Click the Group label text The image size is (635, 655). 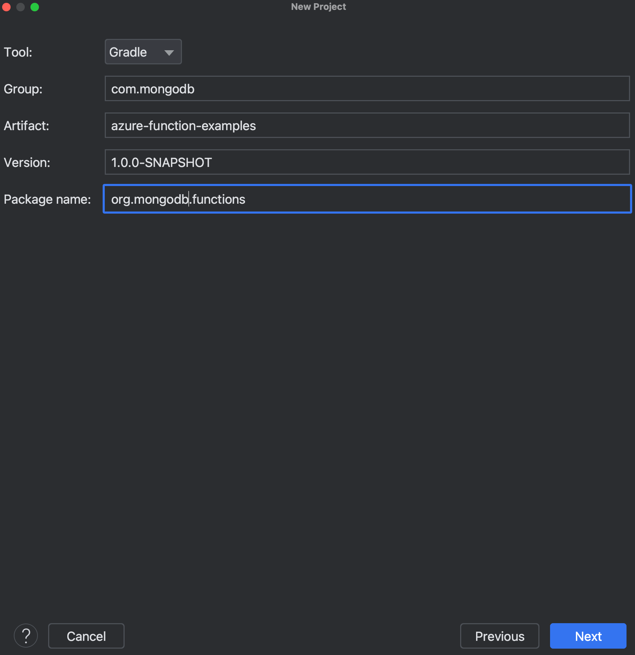tap(22, 89)
